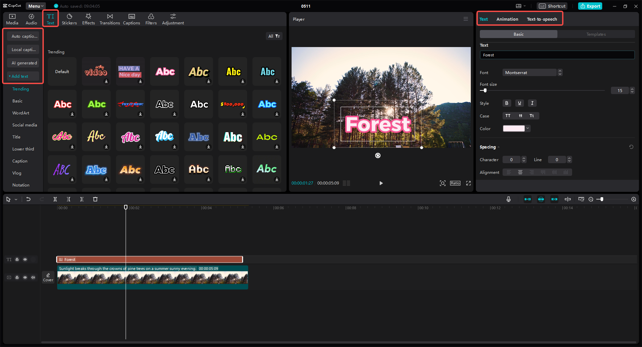The height and width of the screenshot is (347, 642).
Task: Toggle bold style for the Forest text
Action: pos(507,103)
